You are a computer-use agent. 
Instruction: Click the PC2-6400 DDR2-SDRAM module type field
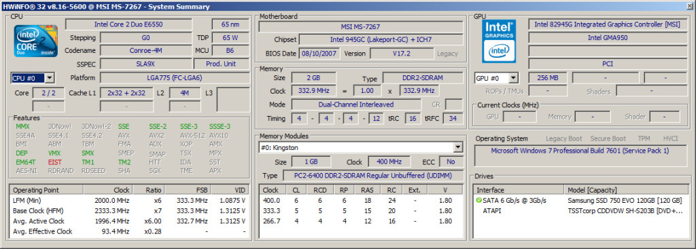pyautogui.click(x=373, y=176)
